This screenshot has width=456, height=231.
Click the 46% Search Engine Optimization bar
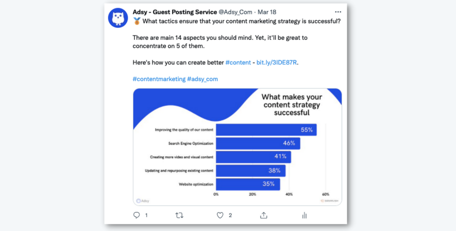(x=258, y=144)
